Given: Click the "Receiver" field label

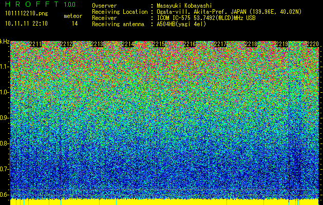Looking at the screenshot, I should click(x=104, y=18).
